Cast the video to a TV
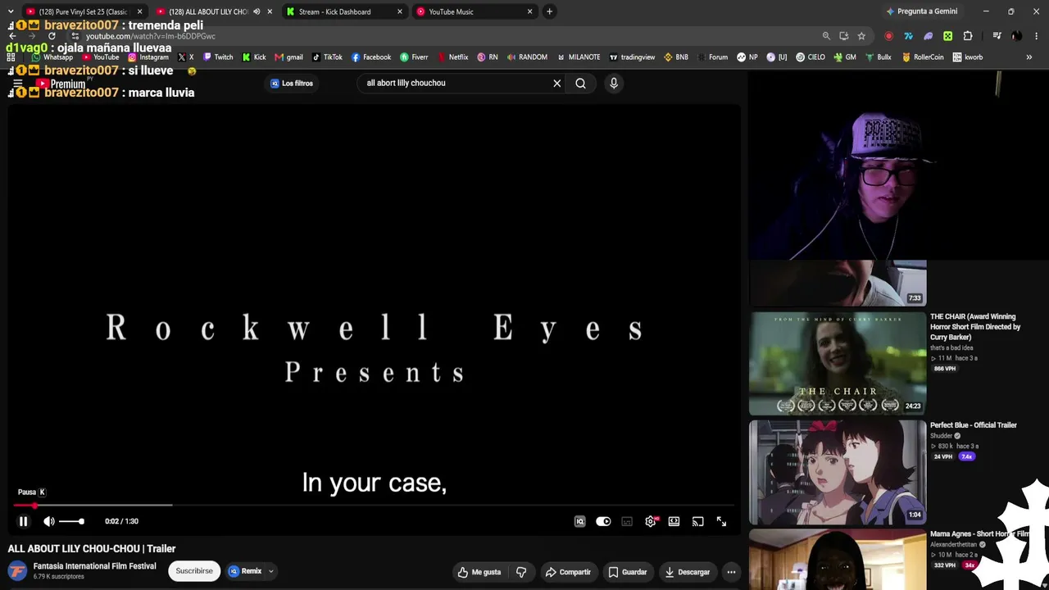 [697, 521]
